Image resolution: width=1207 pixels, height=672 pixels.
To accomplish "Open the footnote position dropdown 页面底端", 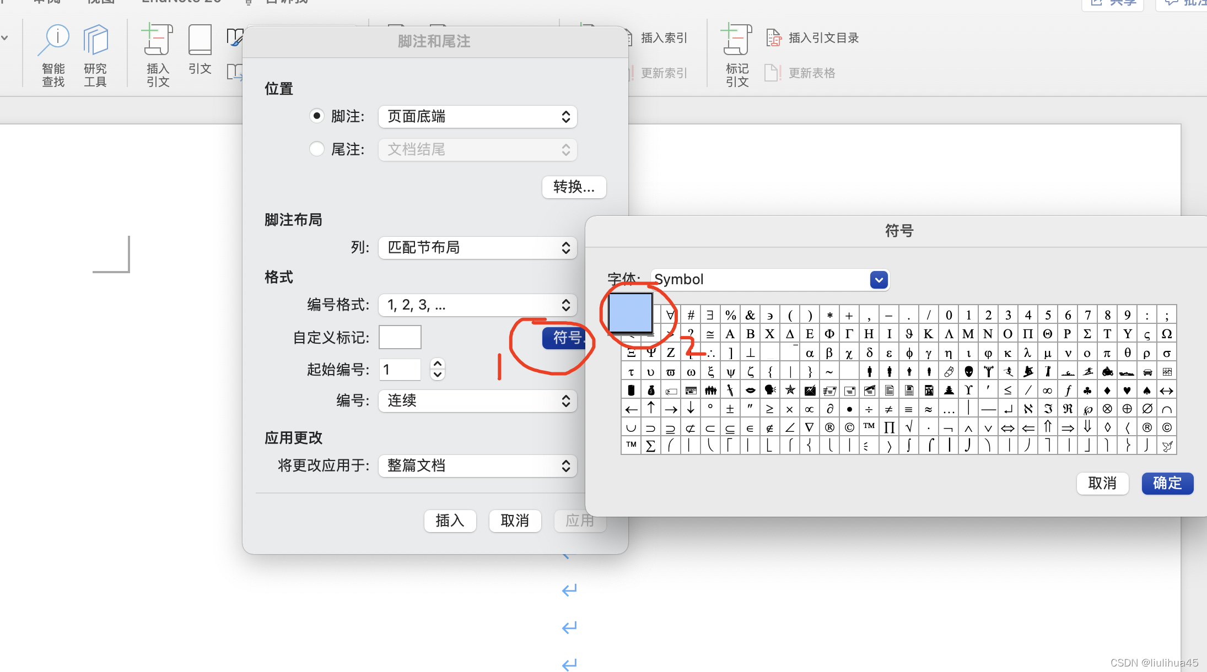I will pos(477,117).
